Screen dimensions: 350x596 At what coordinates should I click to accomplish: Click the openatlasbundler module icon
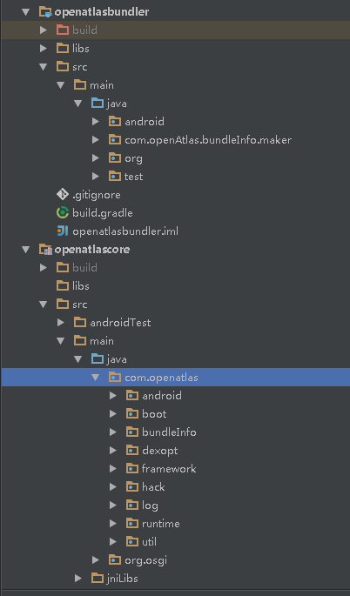[45, 12]
